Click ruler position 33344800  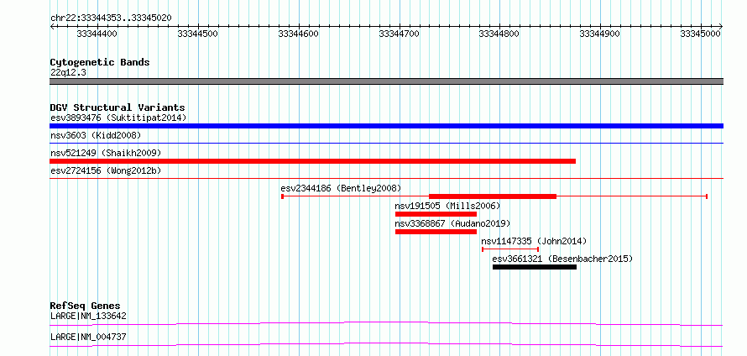[499, 34]
